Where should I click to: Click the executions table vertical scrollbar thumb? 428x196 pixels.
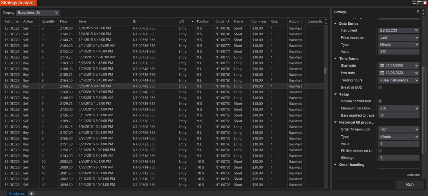326,71
